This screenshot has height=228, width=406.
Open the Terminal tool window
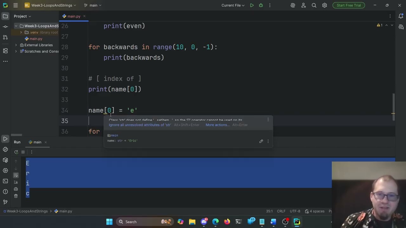tap(5, 181)
